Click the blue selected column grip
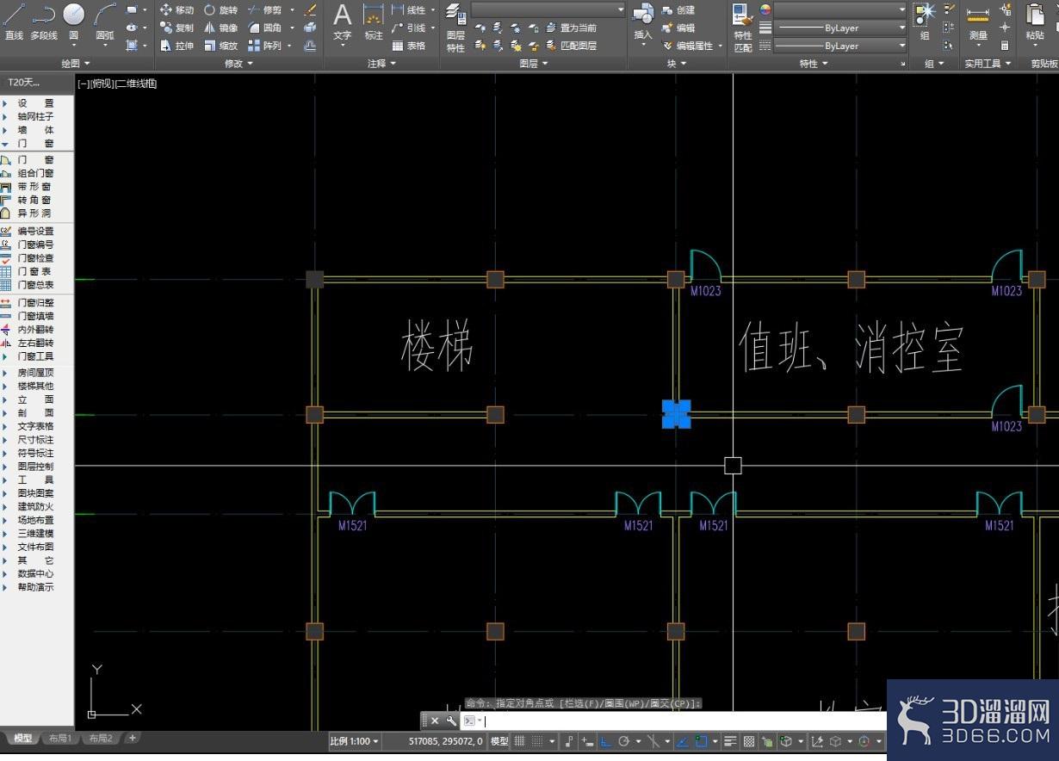This screenshot has height=761, width=1059. click(x=677, y=414)
